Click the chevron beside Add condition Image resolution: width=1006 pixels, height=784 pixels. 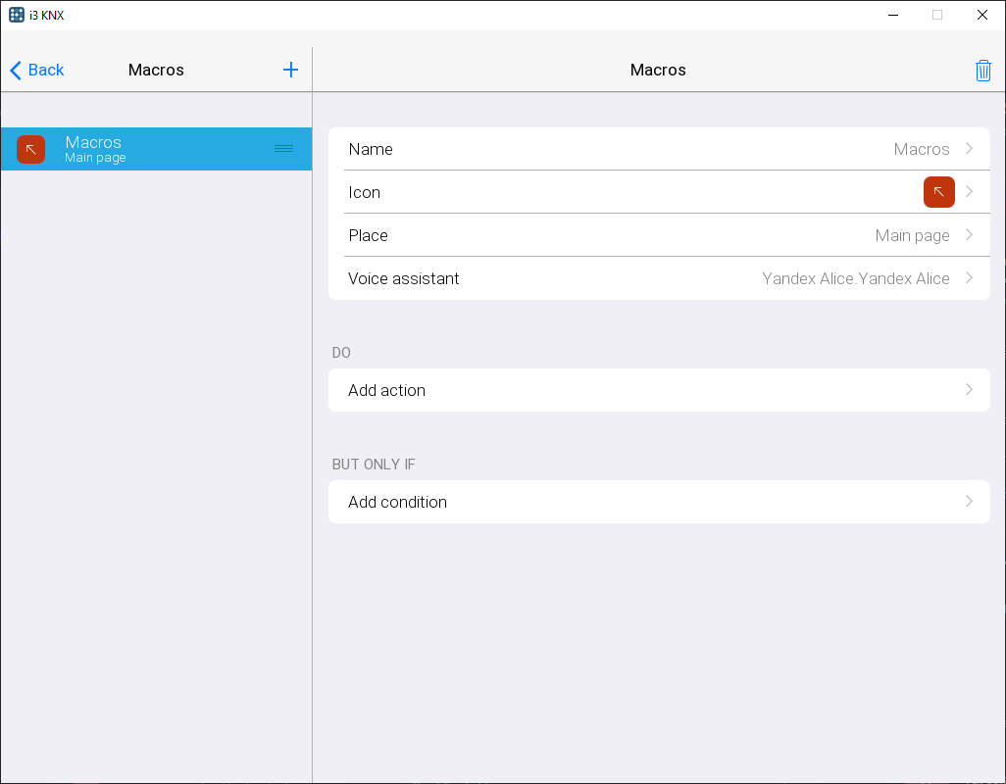pos(969,502)
